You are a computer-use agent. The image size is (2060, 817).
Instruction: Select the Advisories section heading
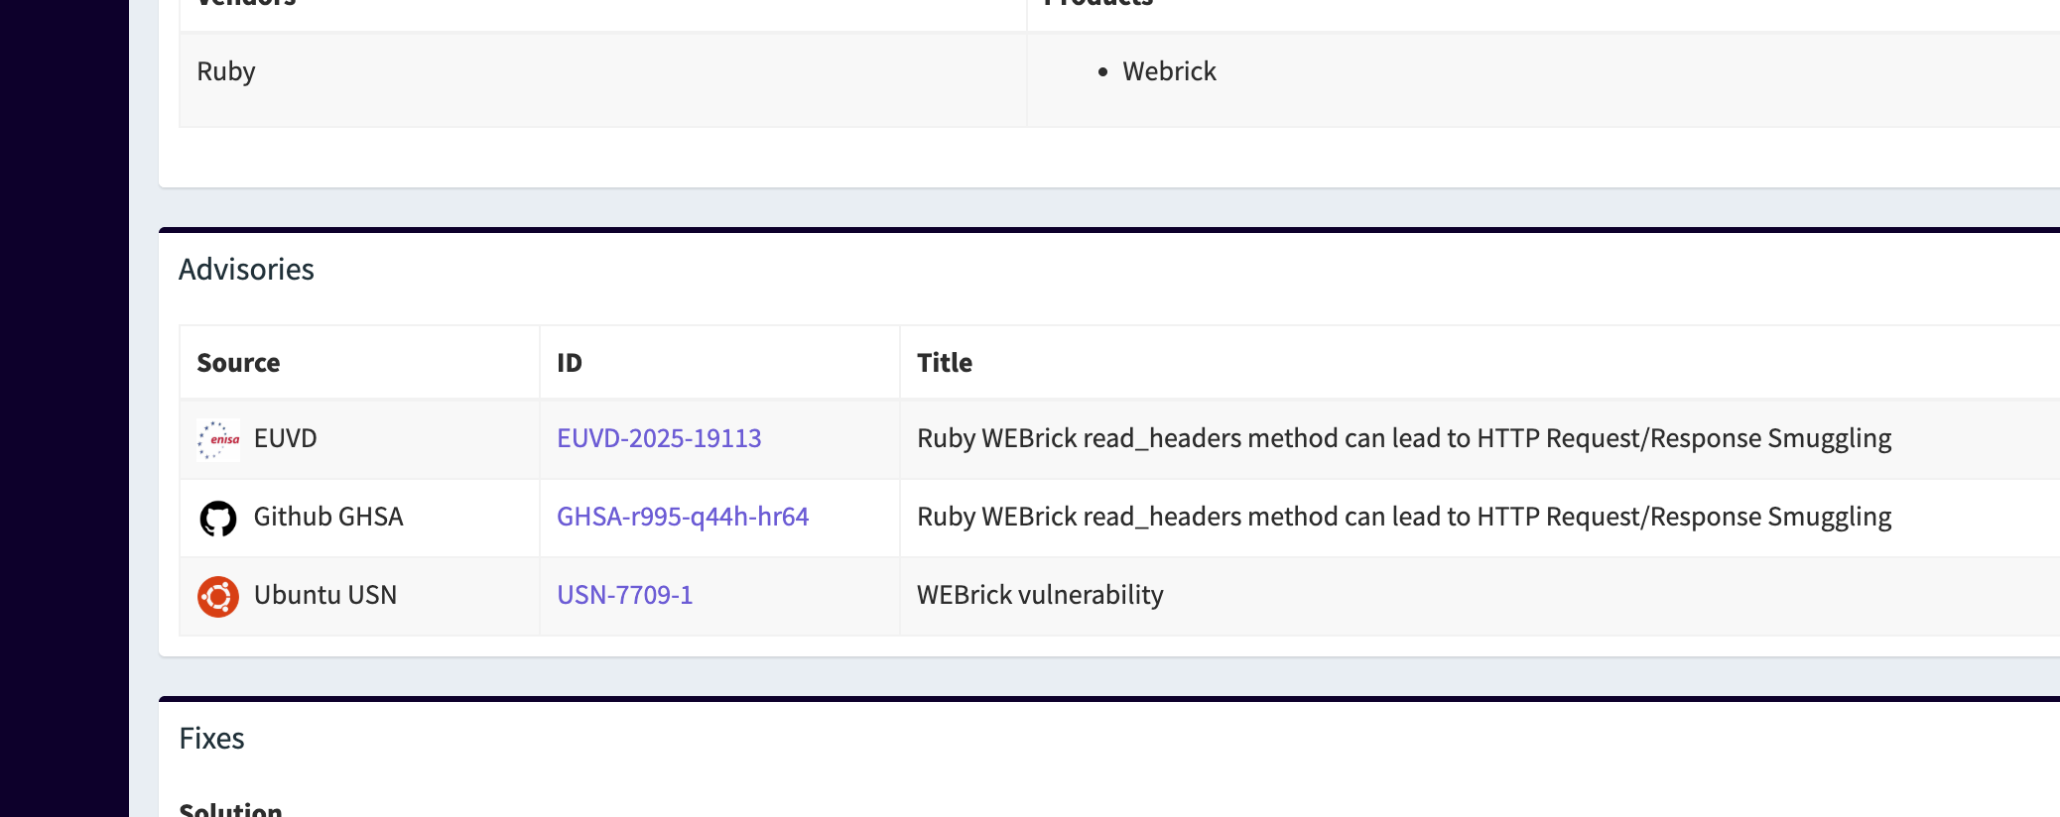click(x=246, y=270)
